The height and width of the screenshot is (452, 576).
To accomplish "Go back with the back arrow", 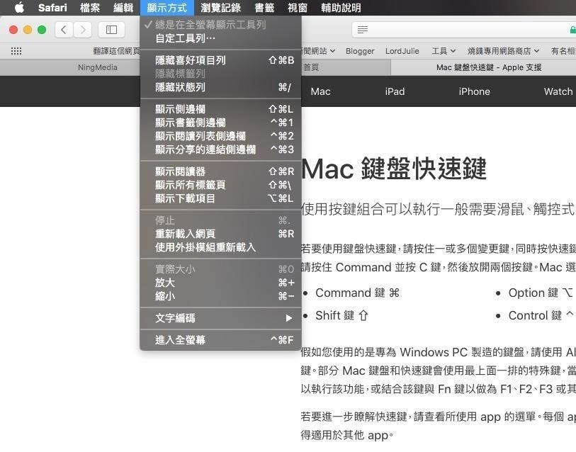I will click(64, 29).
